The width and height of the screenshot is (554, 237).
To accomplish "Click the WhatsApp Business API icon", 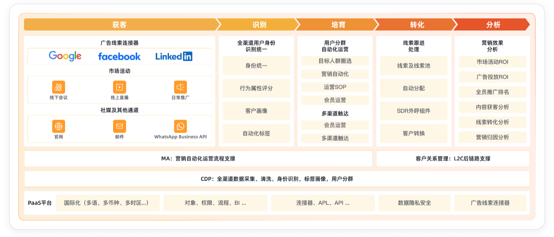I will click(x=180, y=127).
